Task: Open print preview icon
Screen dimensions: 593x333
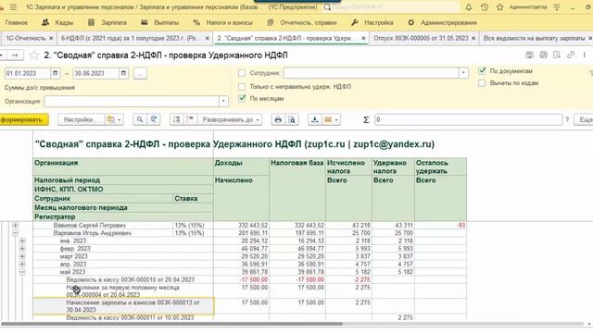Action: (292, 119)
